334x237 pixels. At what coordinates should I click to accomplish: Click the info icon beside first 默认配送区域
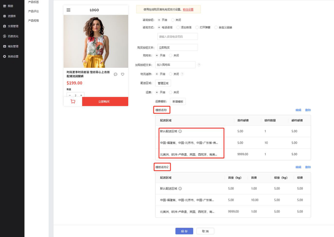[180, 131]
